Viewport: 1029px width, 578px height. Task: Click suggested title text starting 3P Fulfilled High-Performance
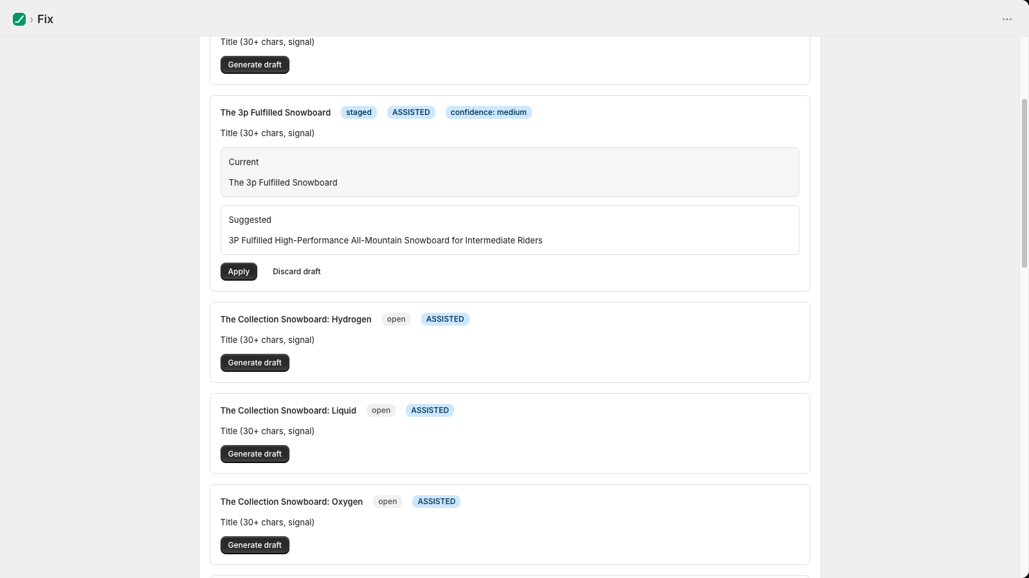(385, 240)
